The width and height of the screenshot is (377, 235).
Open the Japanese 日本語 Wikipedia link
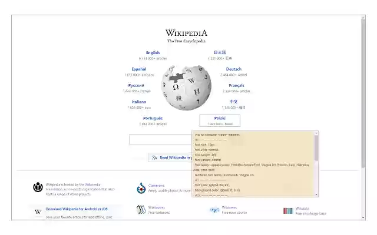pyautogui.click(x=220, y=52)
